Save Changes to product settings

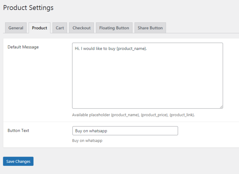coord(18,161)
